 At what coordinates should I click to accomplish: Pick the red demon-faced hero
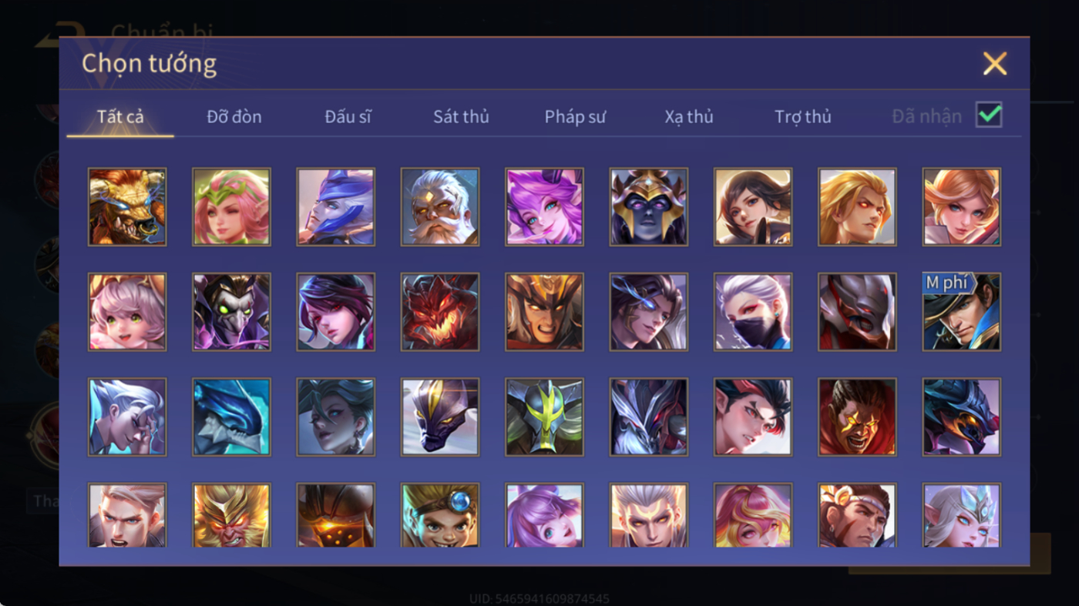pyautogui.click(x=440, y=312)
